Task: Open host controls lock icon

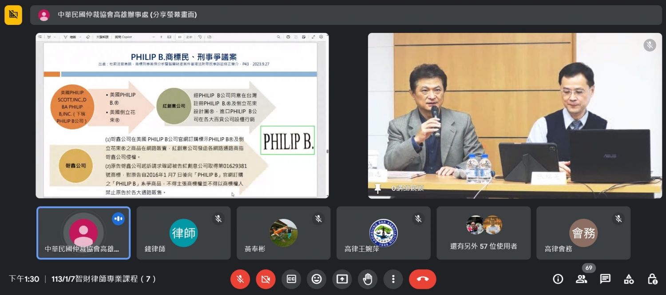Action: [652, 279]
